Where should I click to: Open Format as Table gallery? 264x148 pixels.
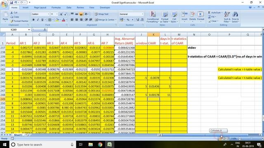pyautogui.click(x=165, y=17)
